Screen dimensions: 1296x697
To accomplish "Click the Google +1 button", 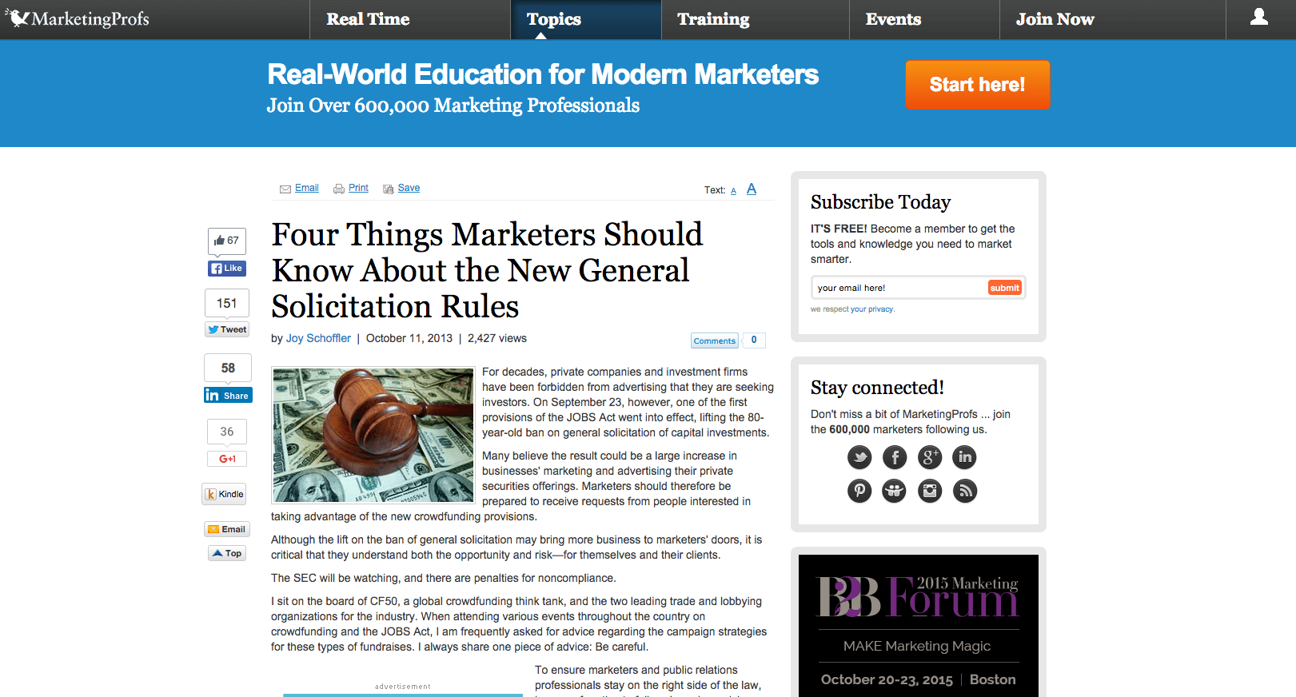I will [x=227, y=459].
